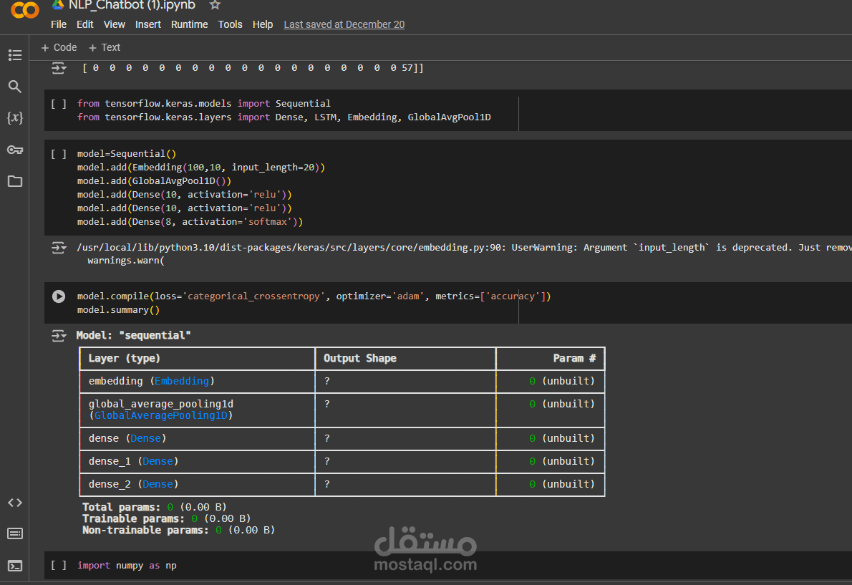This screenshot has width=852, height=585.
Task: Open the Runtime menu
Action: pos(189,24)
